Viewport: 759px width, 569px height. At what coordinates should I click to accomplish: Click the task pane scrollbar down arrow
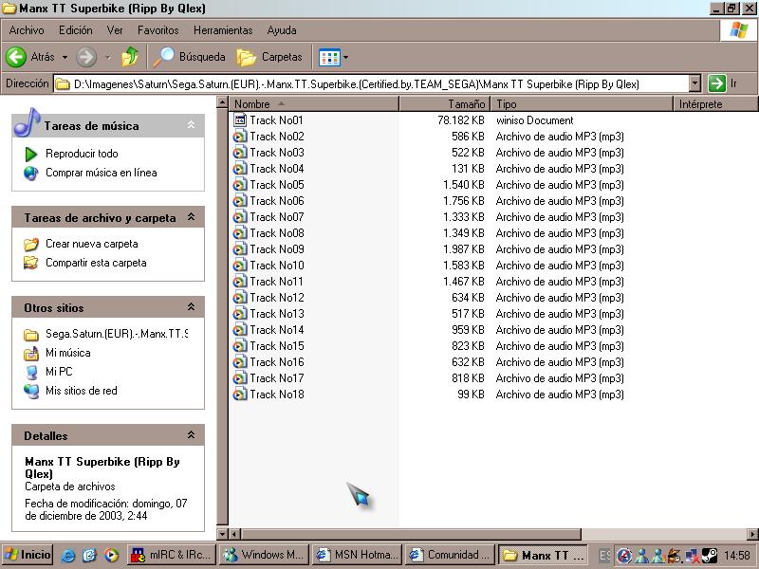pos(222,534)
